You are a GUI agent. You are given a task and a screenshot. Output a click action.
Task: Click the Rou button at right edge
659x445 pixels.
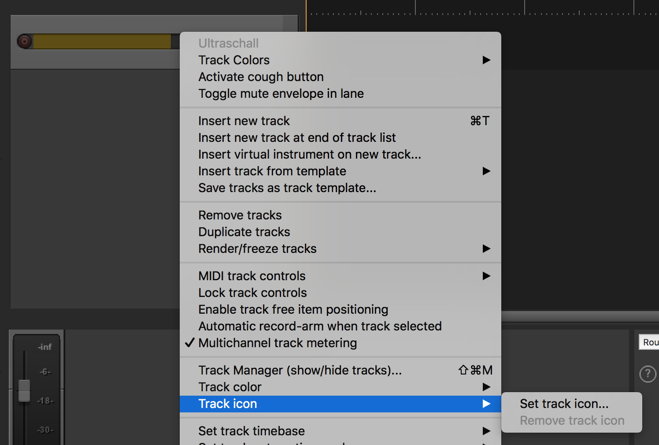[x=650, y=342]
